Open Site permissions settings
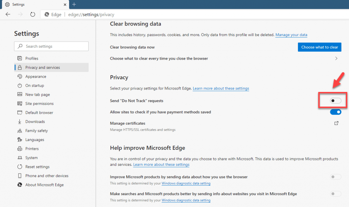The image size is (349, 207). (39, 103)
